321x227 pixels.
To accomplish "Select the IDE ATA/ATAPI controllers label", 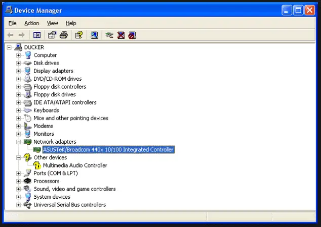I will point(65,102).
